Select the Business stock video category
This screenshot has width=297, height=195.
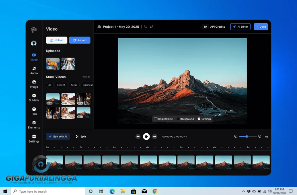(87, 85)
